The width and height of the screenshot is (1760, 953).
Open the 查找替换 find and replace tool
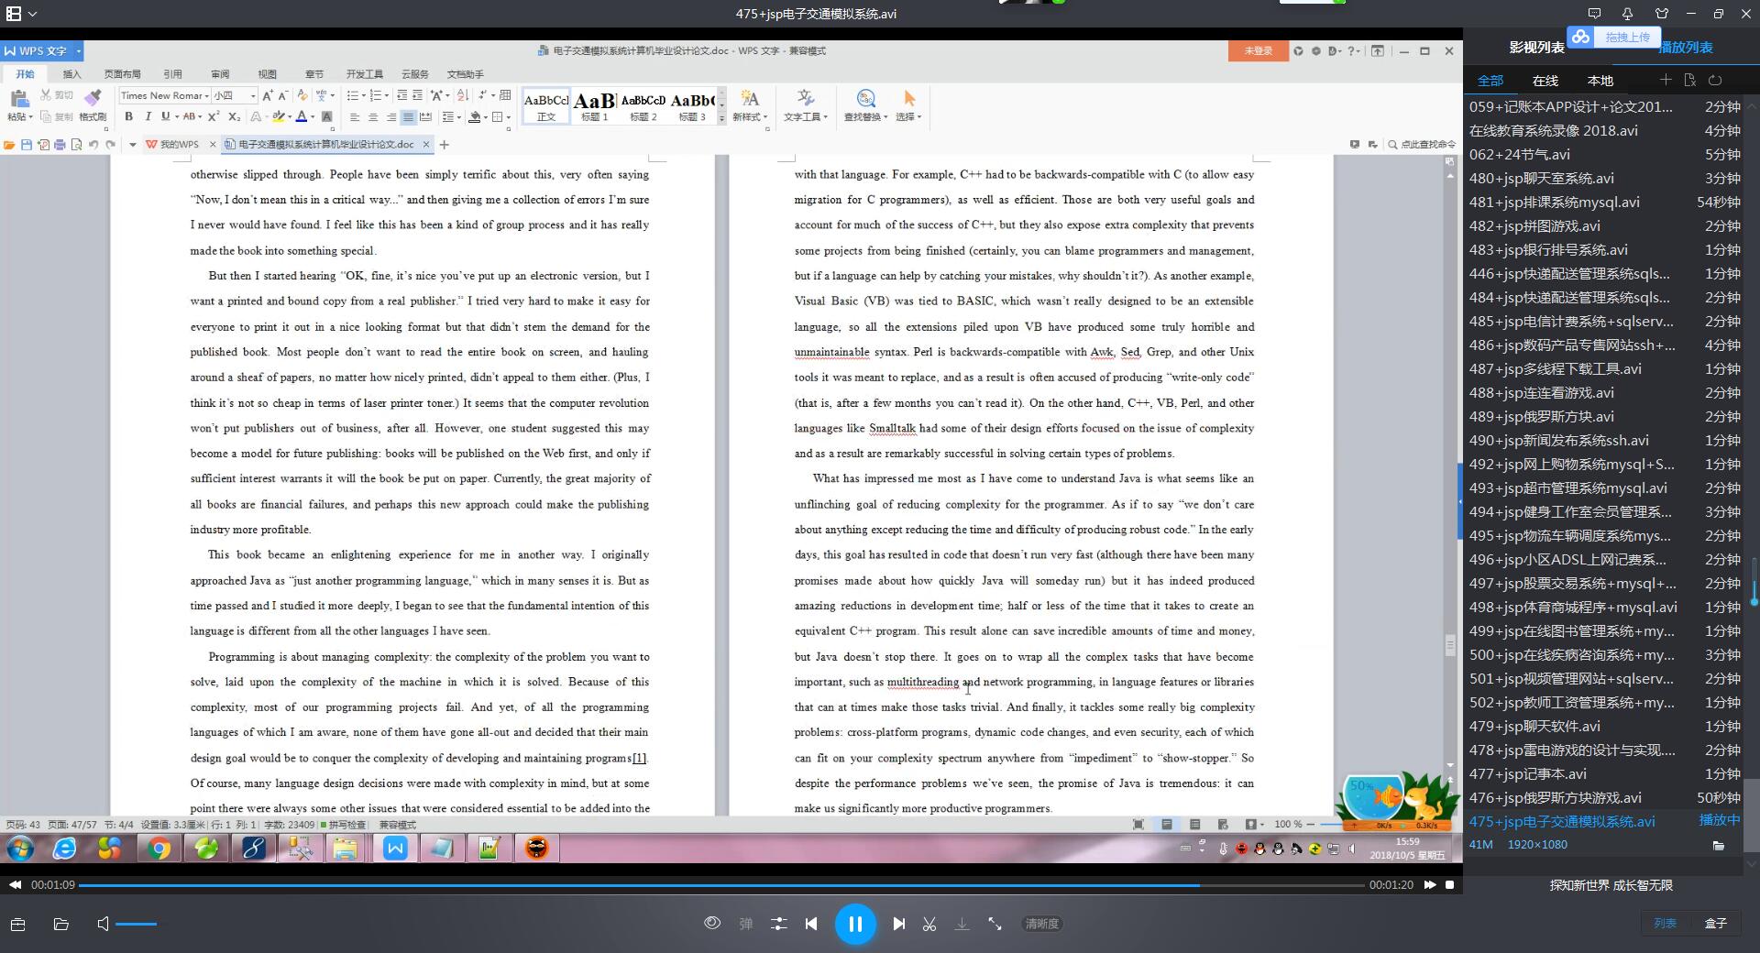865,104
